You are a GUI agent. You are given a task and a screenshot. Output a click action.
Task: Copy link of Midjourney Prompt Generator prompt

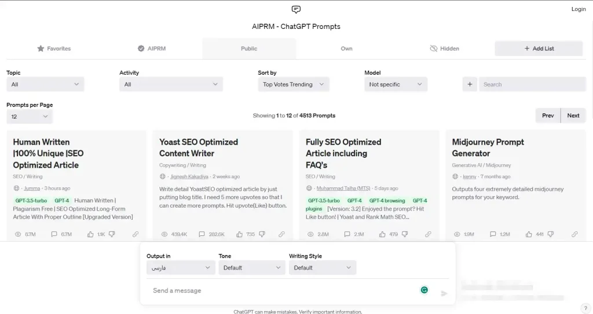[574, 234]
